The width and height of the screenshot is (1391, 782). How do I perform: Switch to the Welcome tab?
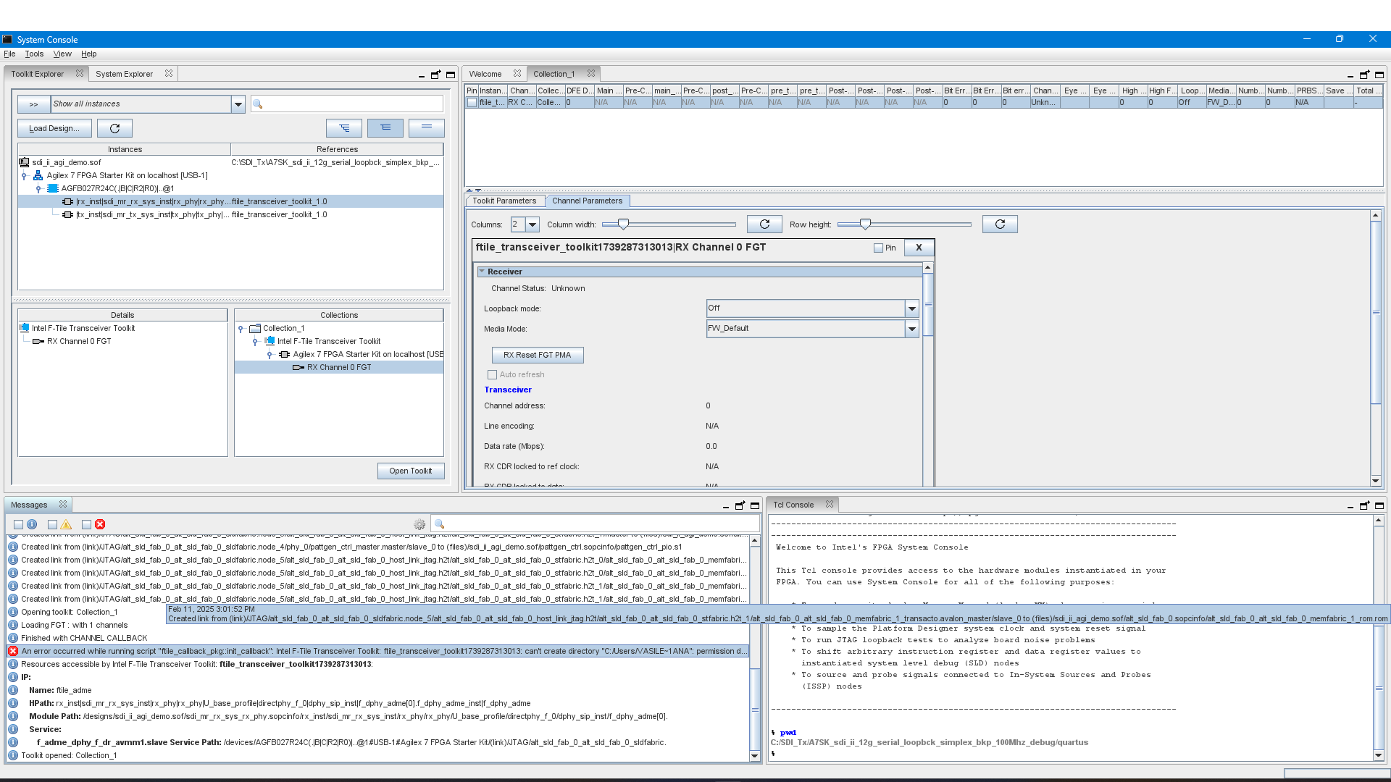point(485,74)
